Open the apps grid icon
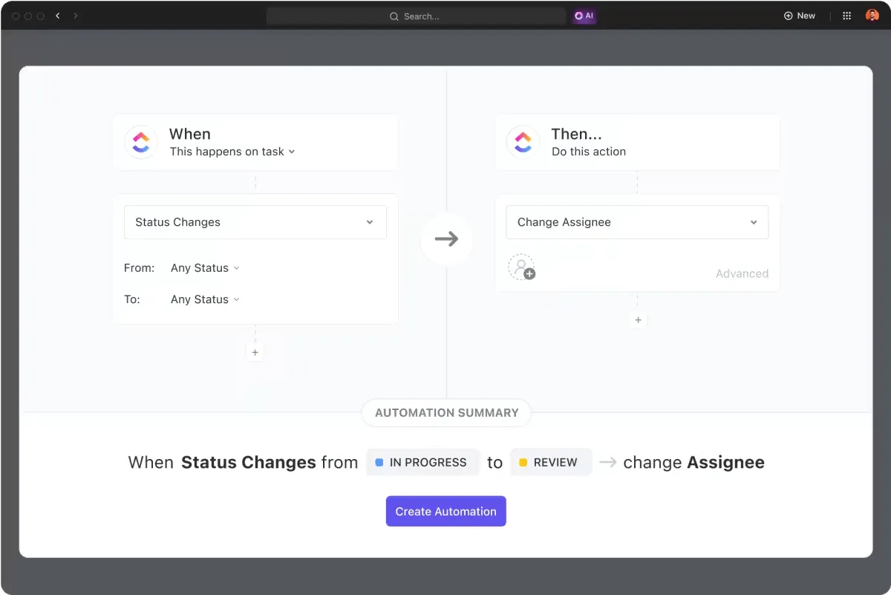Image resolution: width=891 pixels, height=595 pixels. pyautogui.click(x=847, y=16)
